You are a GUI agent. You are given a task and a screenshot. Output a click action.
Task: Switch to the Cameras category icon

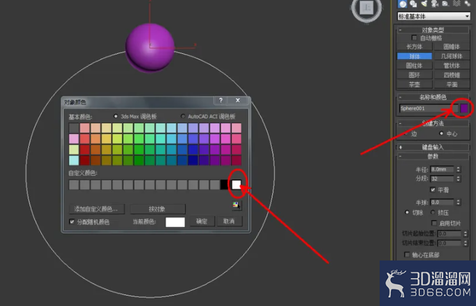[435, 4]
